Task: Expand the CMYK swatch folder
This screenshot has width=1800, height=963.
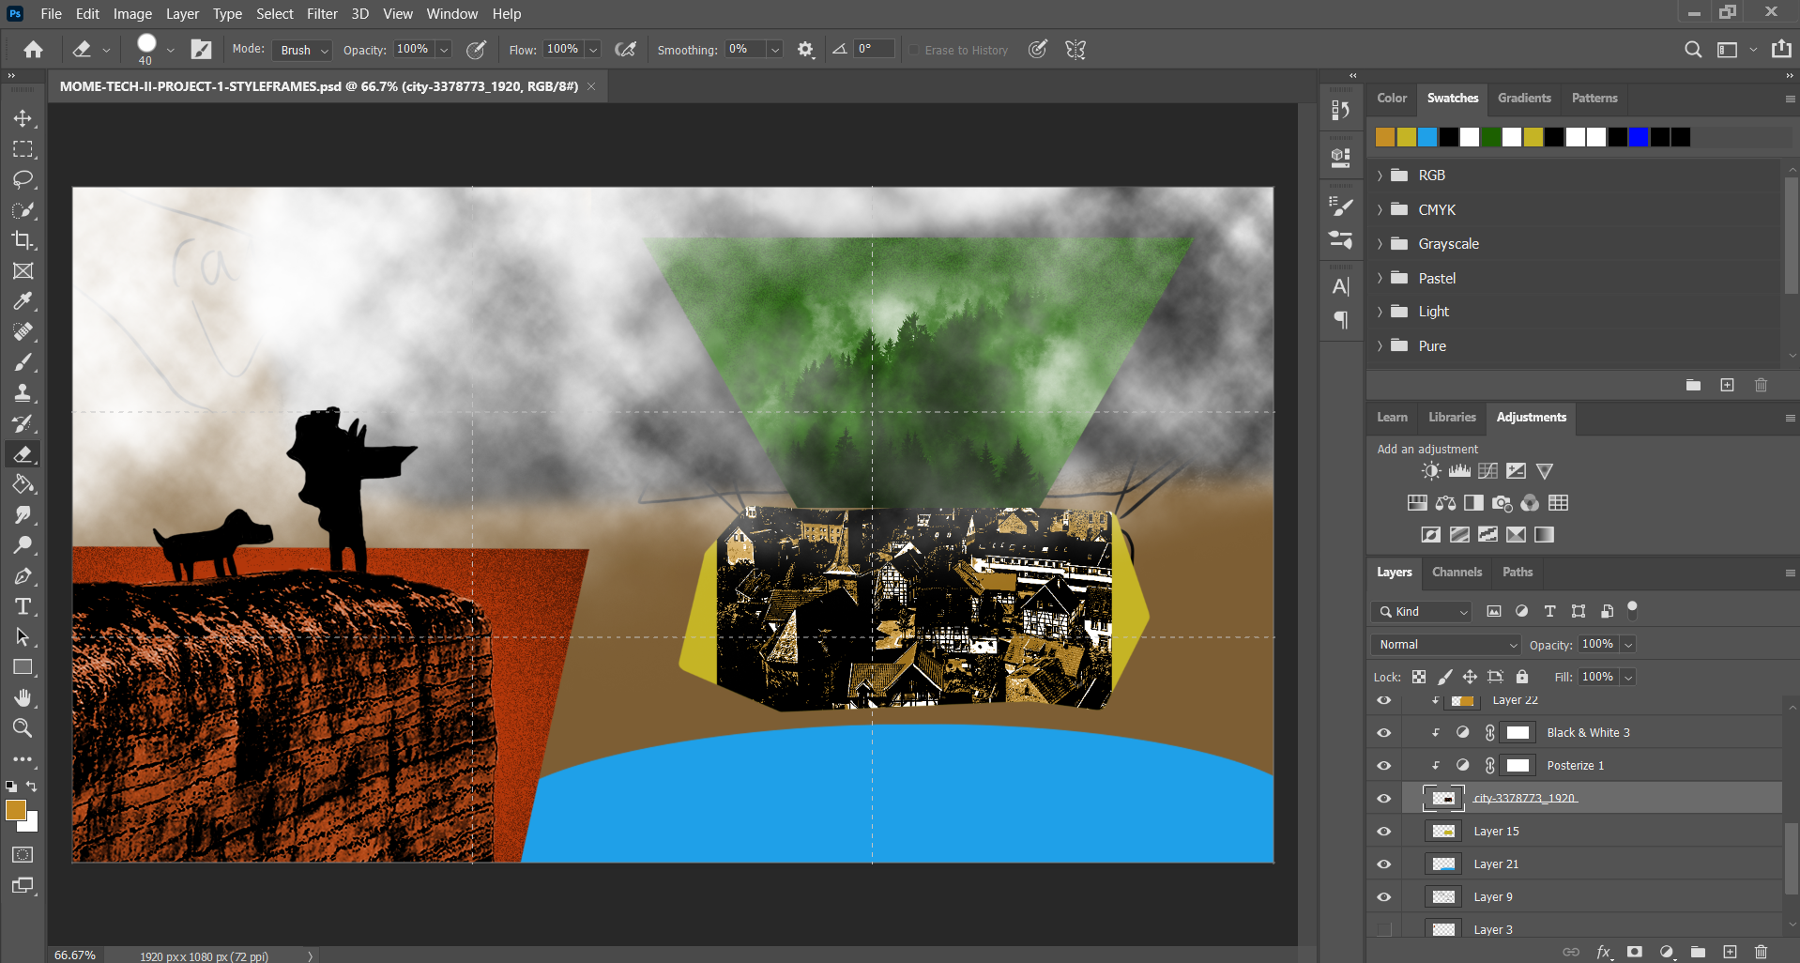Action: [1380, 210]
